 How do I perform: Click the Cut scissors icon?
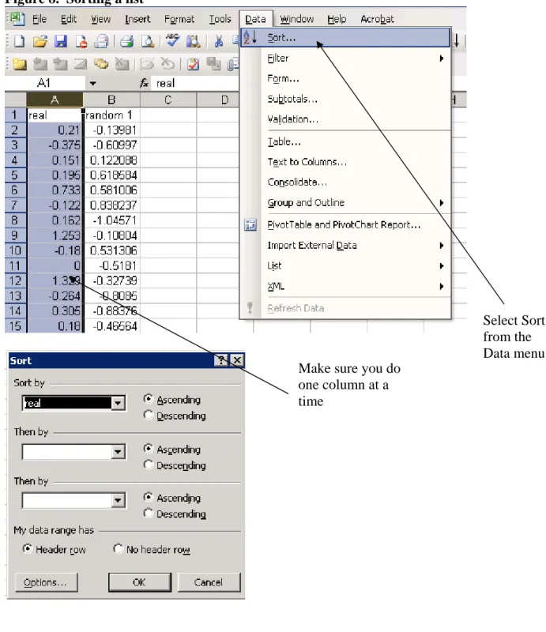point(219,41)
